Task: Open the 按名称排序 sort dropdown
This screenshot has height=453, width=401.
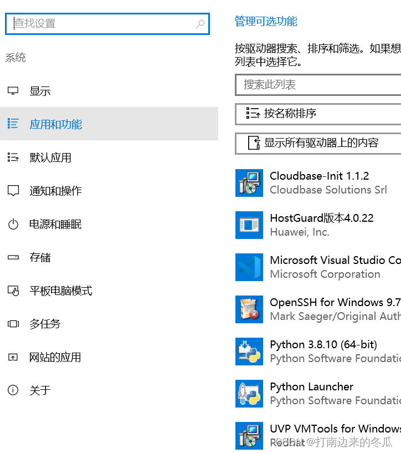Action: (x=318, y=114)
